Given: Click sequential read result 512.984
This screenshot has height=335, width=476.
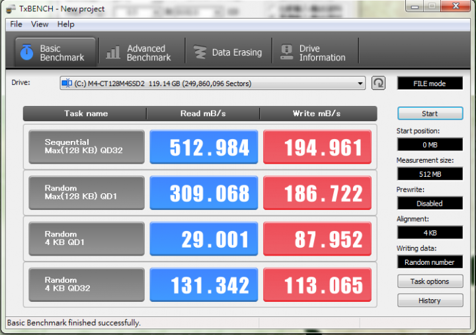Looking at the screenshot, I should point(204,147).
